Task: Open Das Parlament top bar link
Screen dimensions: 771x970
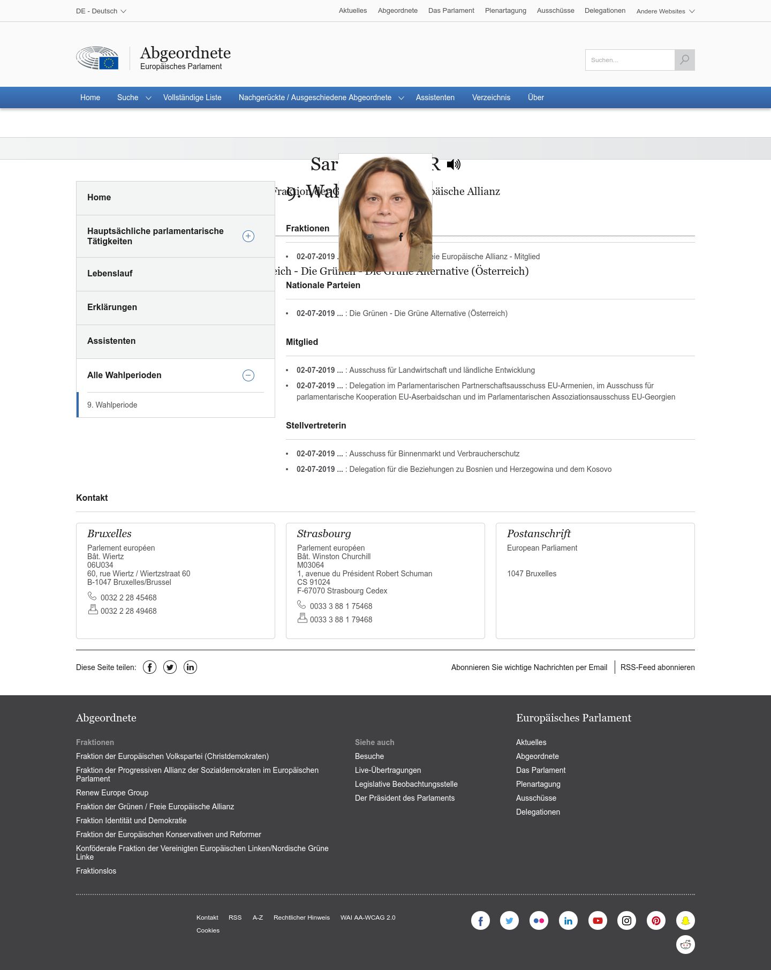Action: pos(451,11)
